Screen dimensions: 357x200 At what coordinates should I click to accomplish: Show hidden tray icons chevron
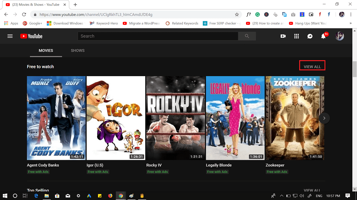click(282, 196)
